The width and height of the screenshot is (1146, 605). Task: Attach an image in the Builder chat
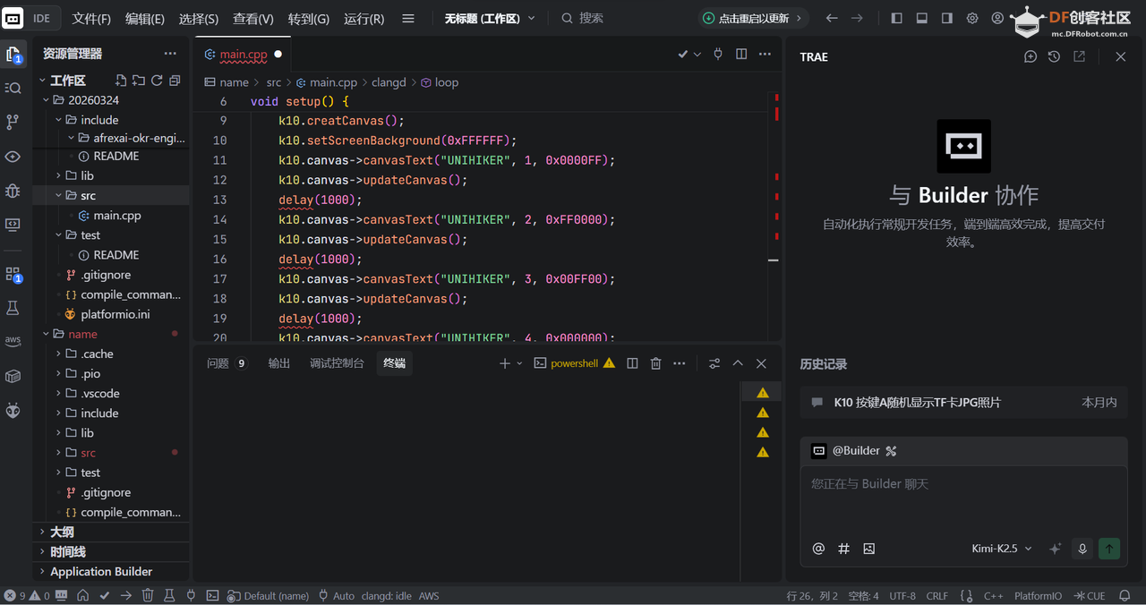click(x=868, y=549)
